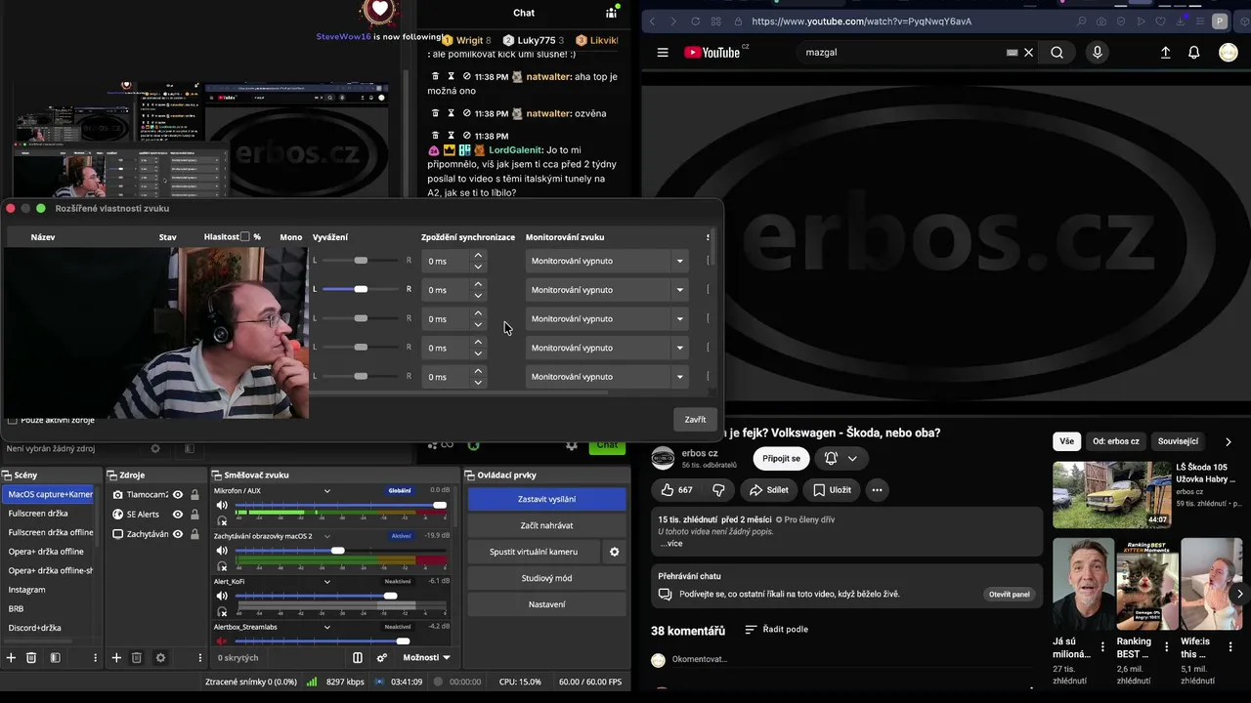The image size is (1251, 703).
Task: Toggle lock on Tlamocam source
Action: 194,495
